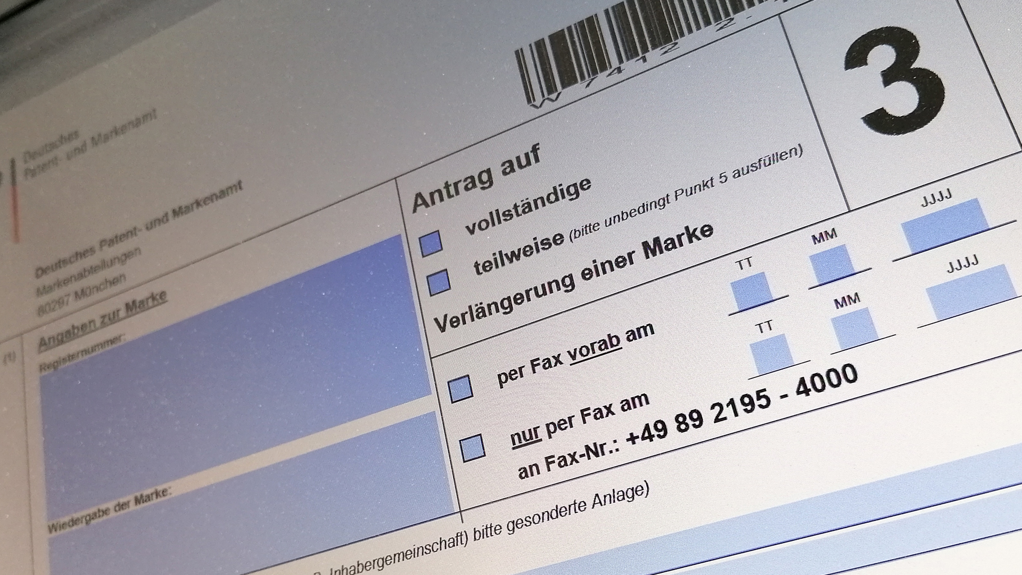Click the fax number '+49 89 2195 - 4000'
1022x575 pixels.
741,406
